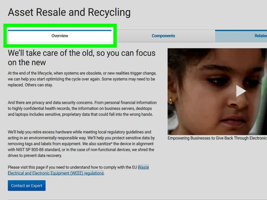Play the video with the white triangle

241,91
